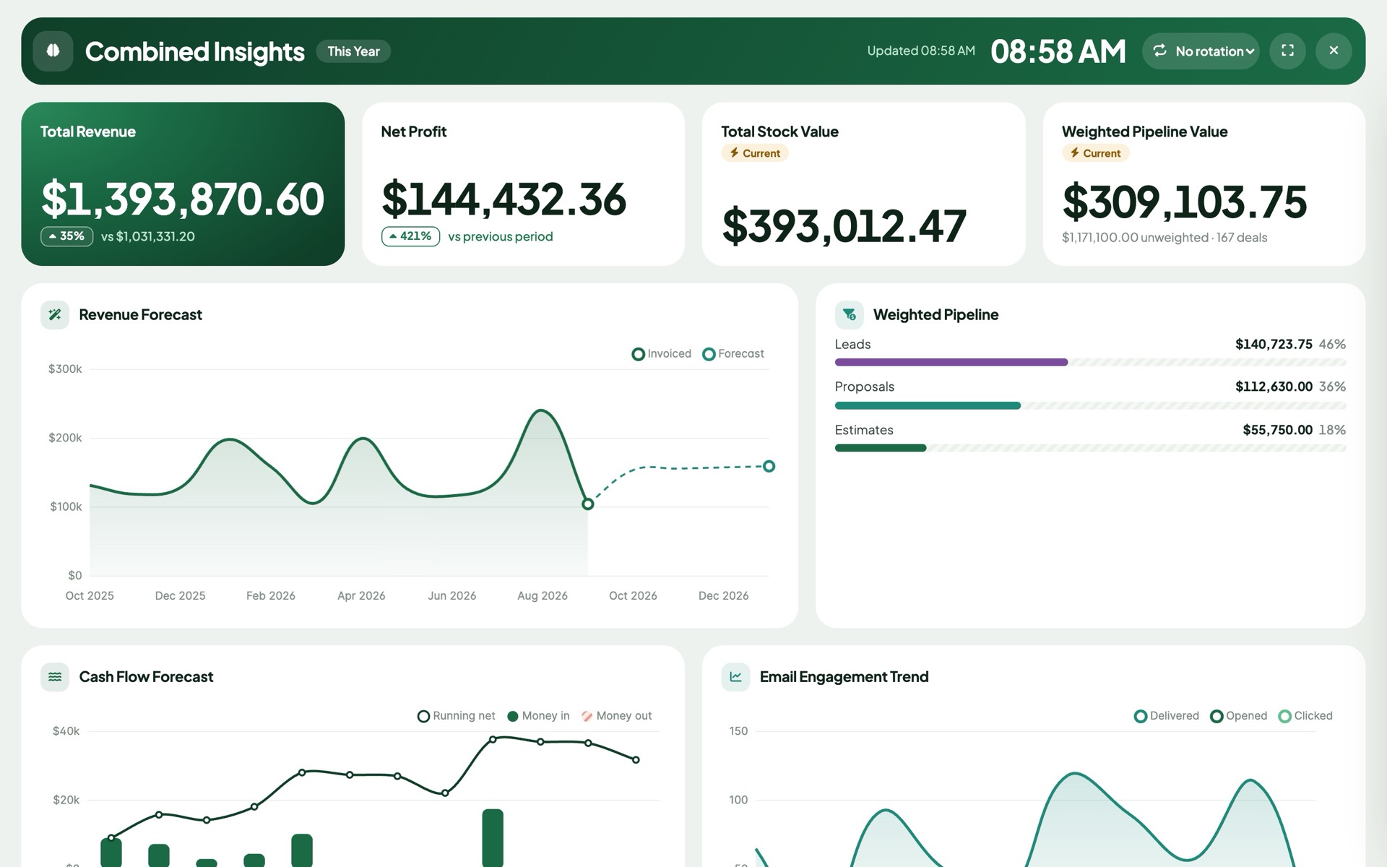This screenshot has height=867, width=1387.
Task: Click the $140,723.75 Leads value
Action: click(1273, 344)
